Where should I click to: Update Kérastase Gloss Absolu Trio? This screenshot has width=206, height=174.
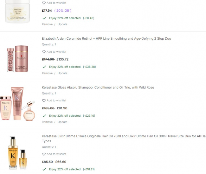point(62,122)
